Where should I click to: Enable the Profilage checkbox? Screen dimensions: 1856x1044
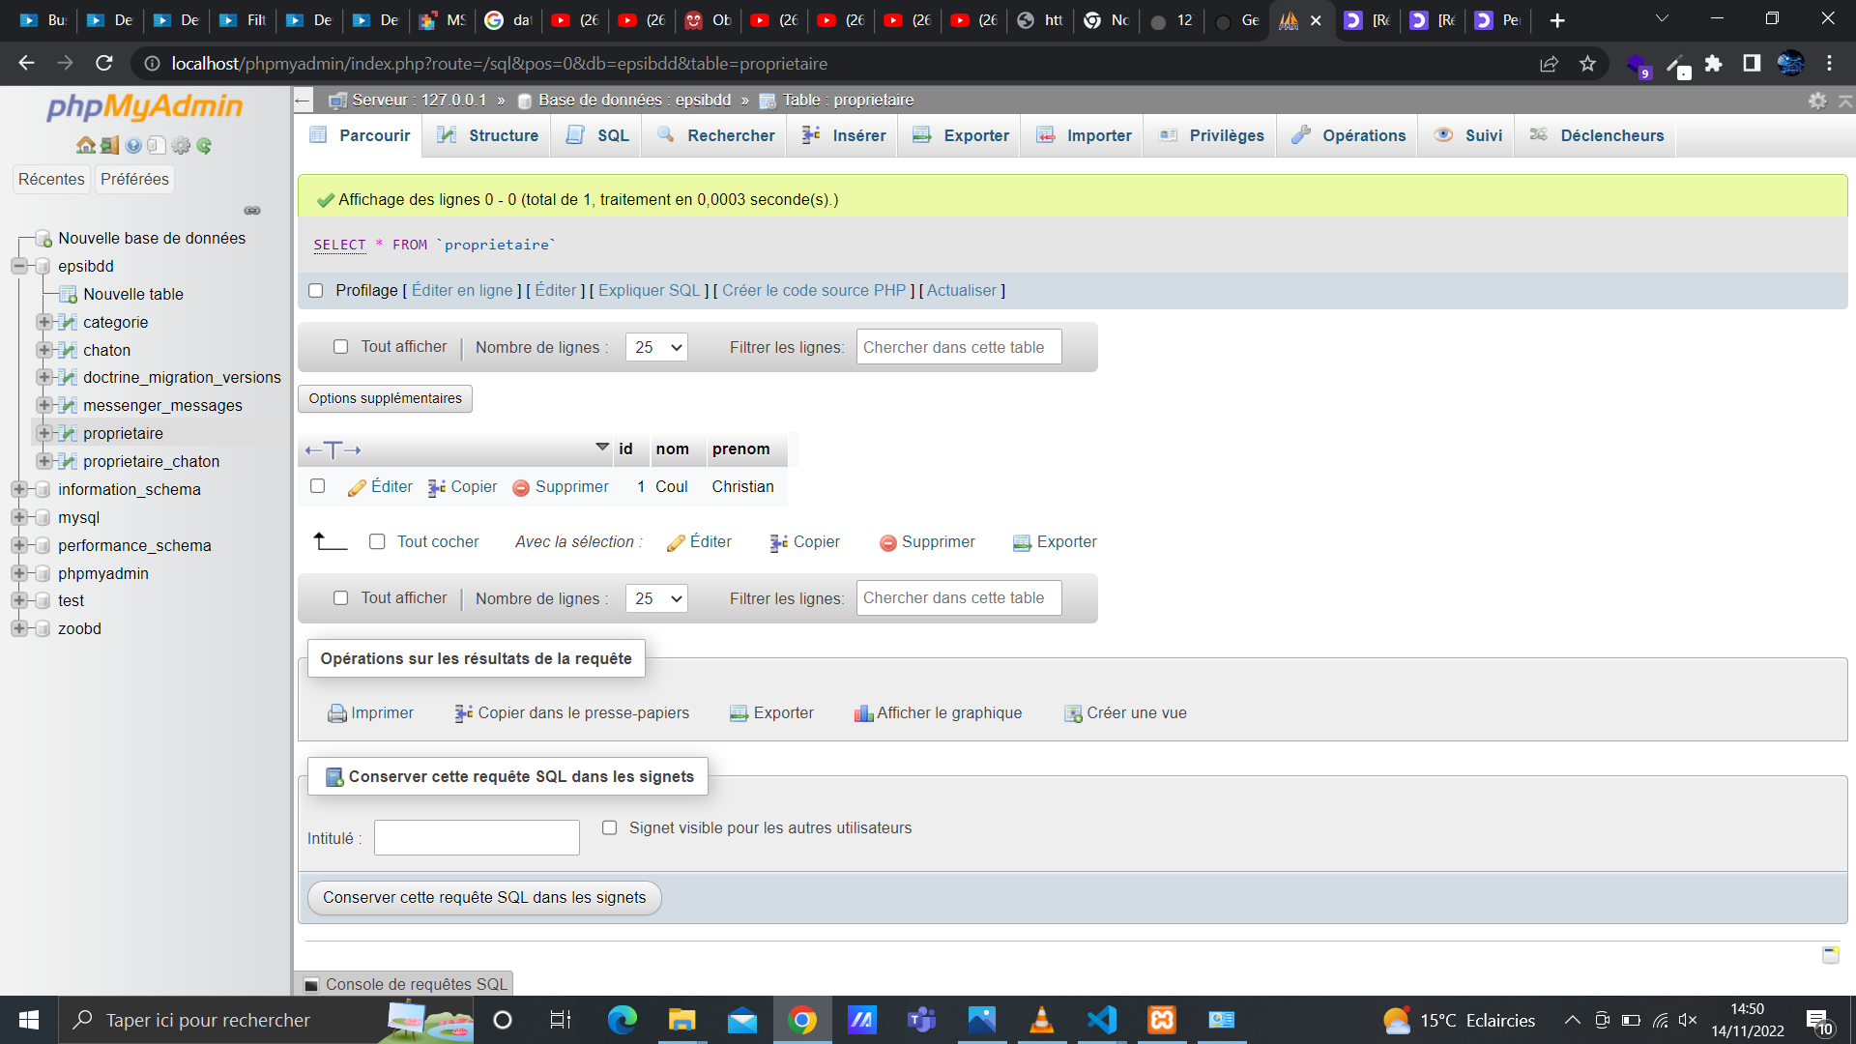point(315,290)
